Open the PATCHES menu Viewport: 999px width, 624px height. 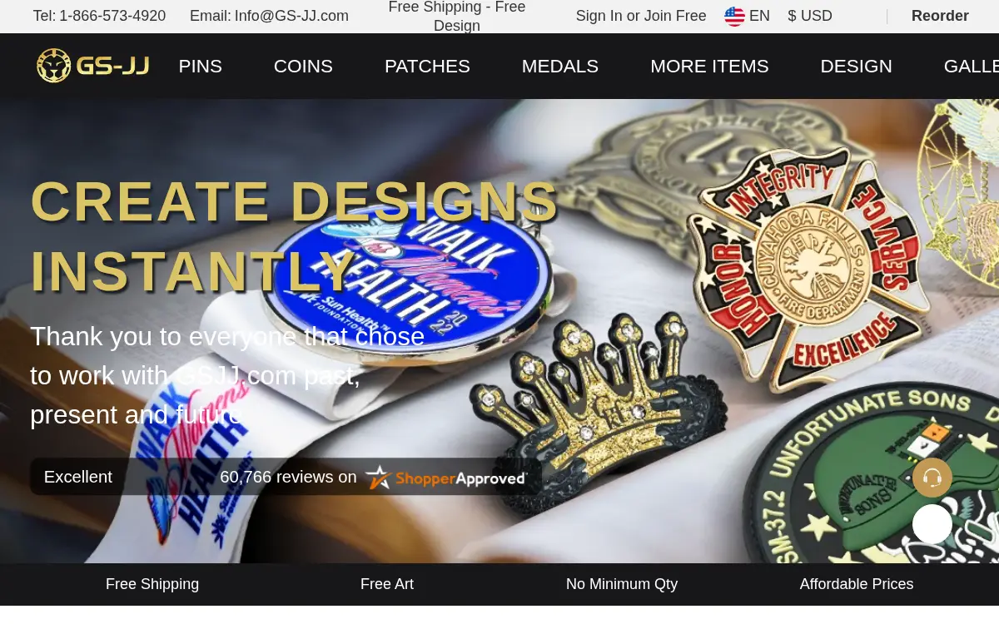(427, 67)
